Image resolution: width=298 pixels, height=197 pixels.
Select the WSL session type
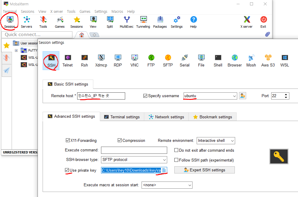click(285, 61)
